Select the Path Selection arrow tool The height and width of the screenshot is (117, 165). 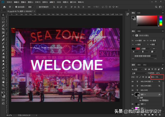pos(3,75)
